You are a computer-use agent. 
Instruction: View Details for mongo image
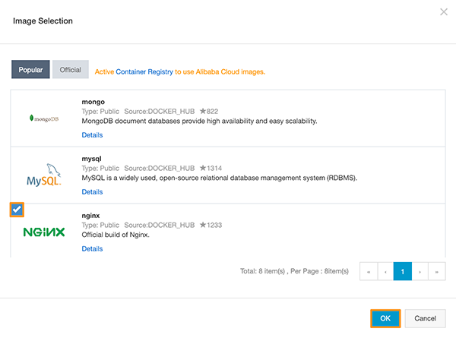pyautogui.click(x=92, y=135)
